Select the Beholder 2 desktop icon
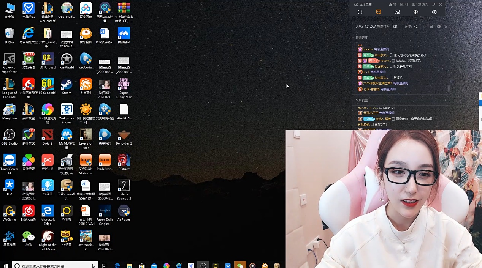This screenshot has height=268, width=482. tap(124, 137)
